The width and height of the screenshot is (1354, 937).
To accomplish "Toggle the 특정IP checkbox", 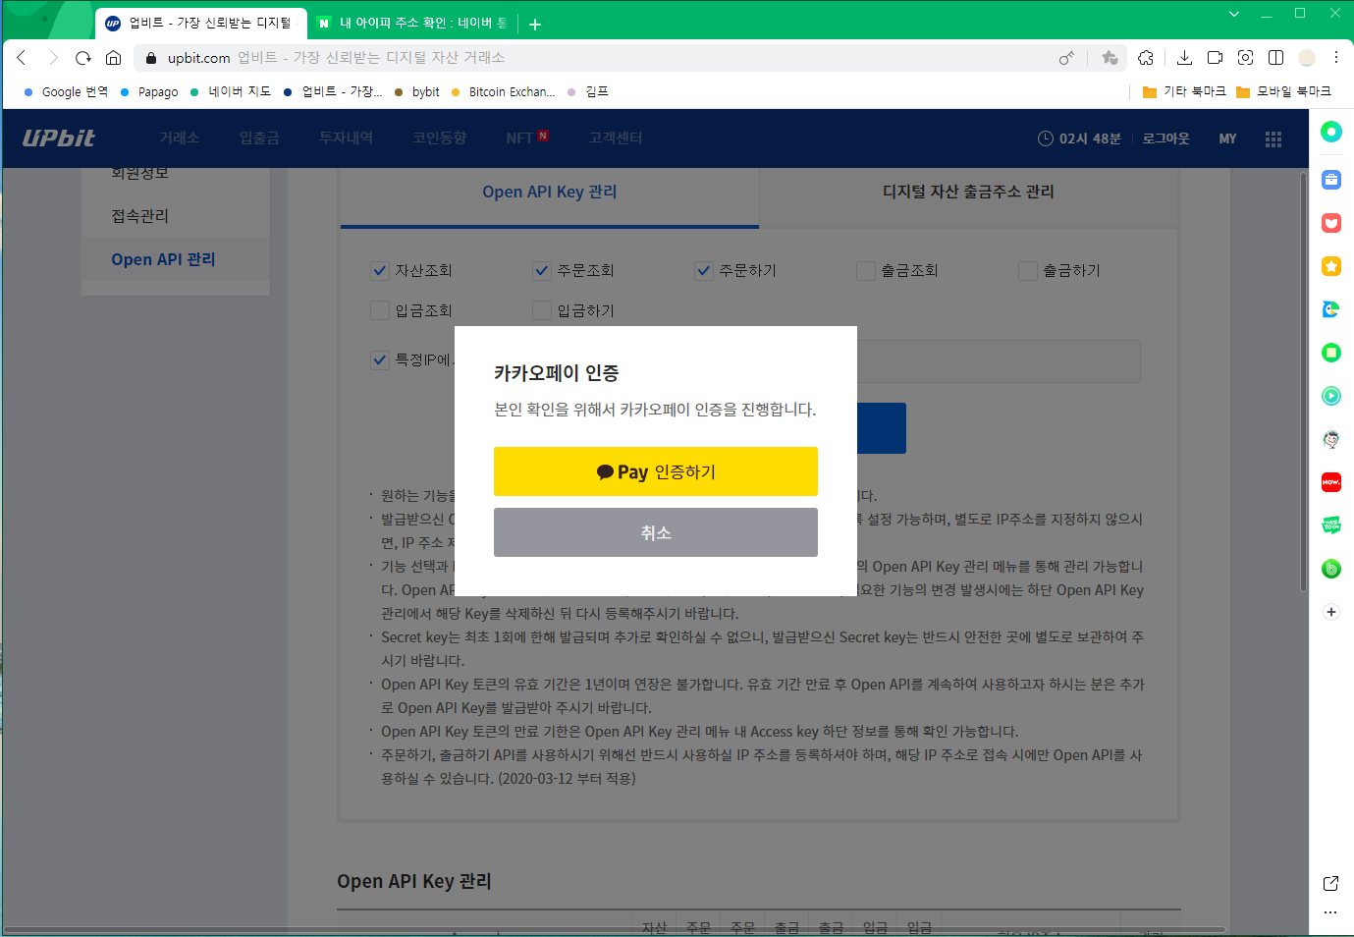I will coord(380,360).
